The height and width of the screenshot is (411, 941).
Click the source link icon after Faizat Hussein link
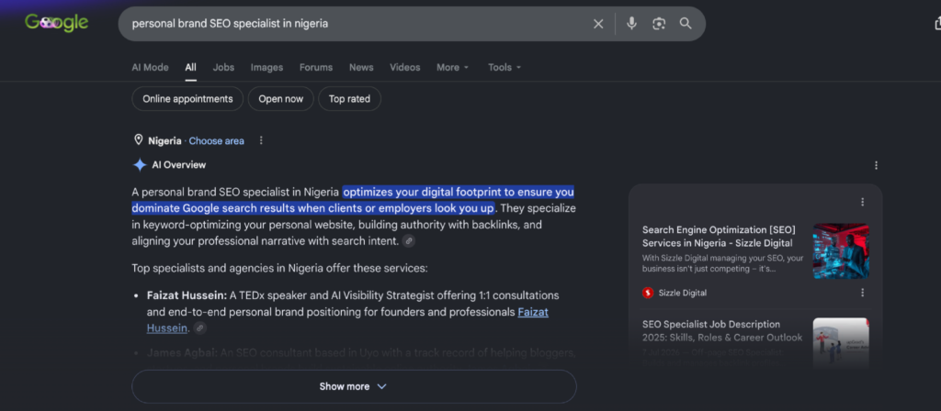point(199,328)
